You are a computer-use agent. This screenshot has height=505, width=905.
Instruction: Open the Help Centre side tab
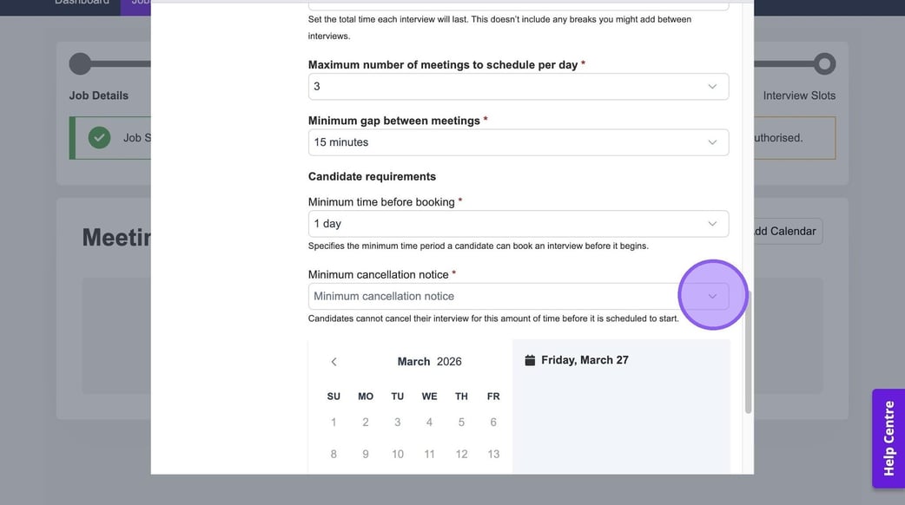pyautogui.click(x=888, y=438)
